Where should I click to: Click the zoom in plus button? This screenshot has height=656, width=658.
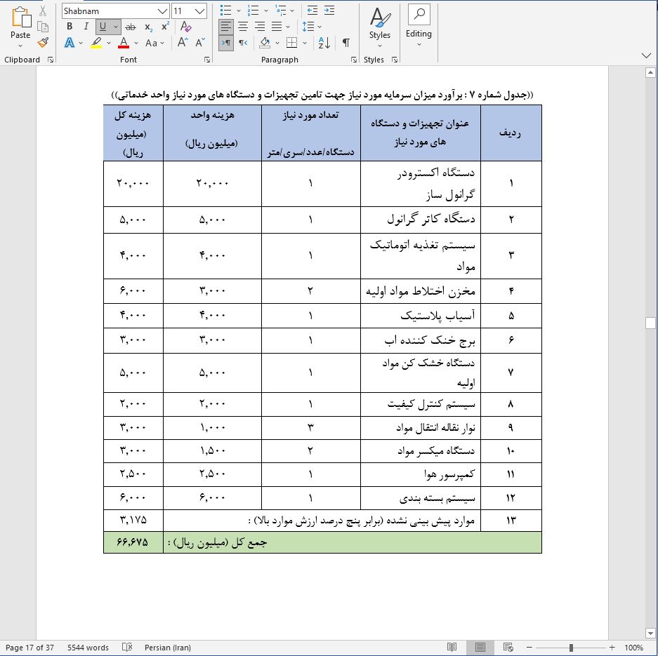[612, 648]
